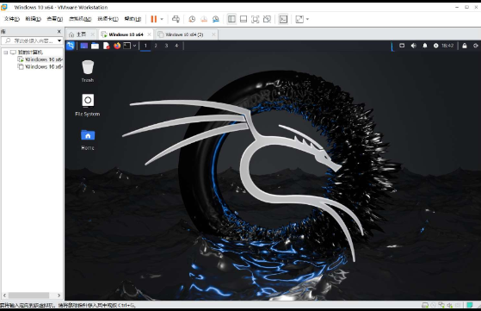Viewport: 481px width, 311px height.
Task: Click the orange pause virtual machine button
Action: (154, 19)
